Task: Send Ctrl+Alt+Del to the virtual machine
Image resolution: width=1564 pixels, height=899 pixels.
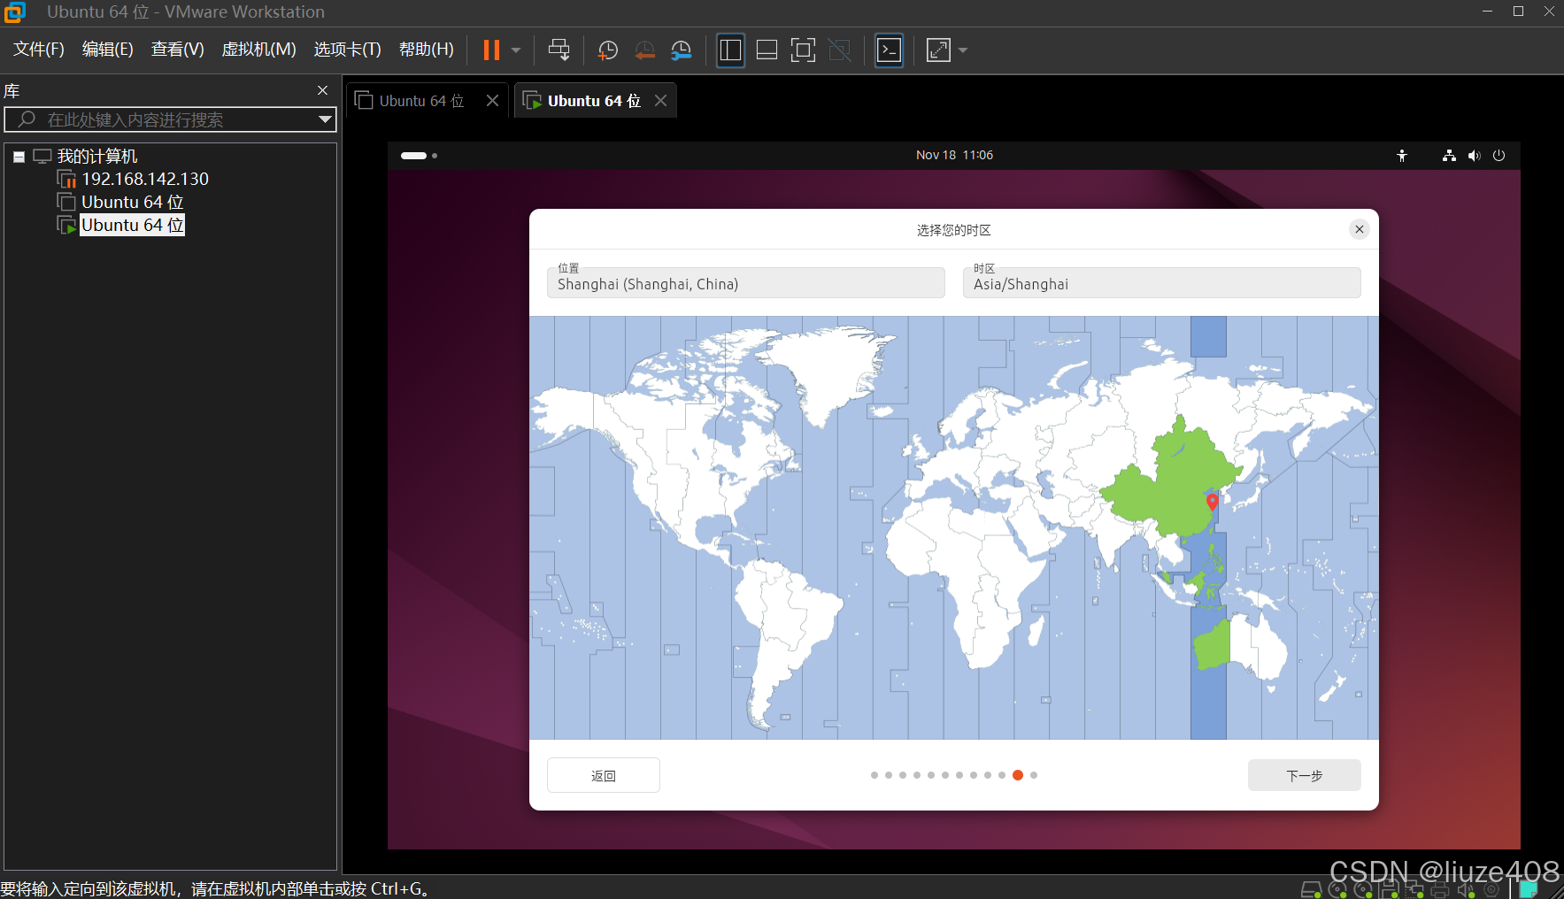Action: pyautogui.click(x=559, y=50)
